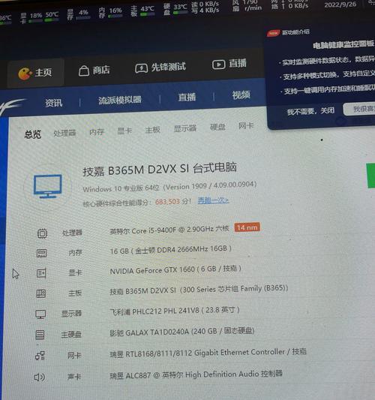The height and width of the screenshot is (400, 375).
Task: Go to the 视频 section
Action: tap(241, 95)
